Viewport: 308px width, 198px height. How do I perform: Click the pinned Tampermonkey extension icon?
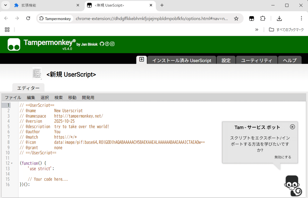(x=251, y=18)
